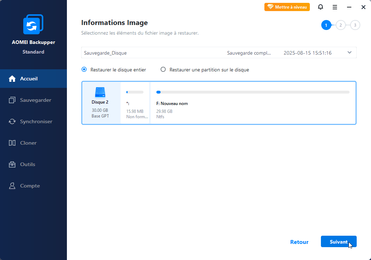Click the 30.00 GB disk size text
Screen dimensions: 371x260
100,110
